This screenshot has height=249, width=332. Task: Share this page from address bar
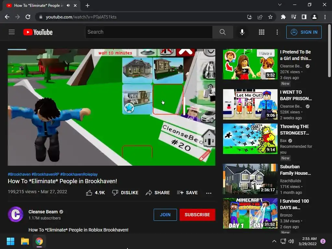pos(260,17)
